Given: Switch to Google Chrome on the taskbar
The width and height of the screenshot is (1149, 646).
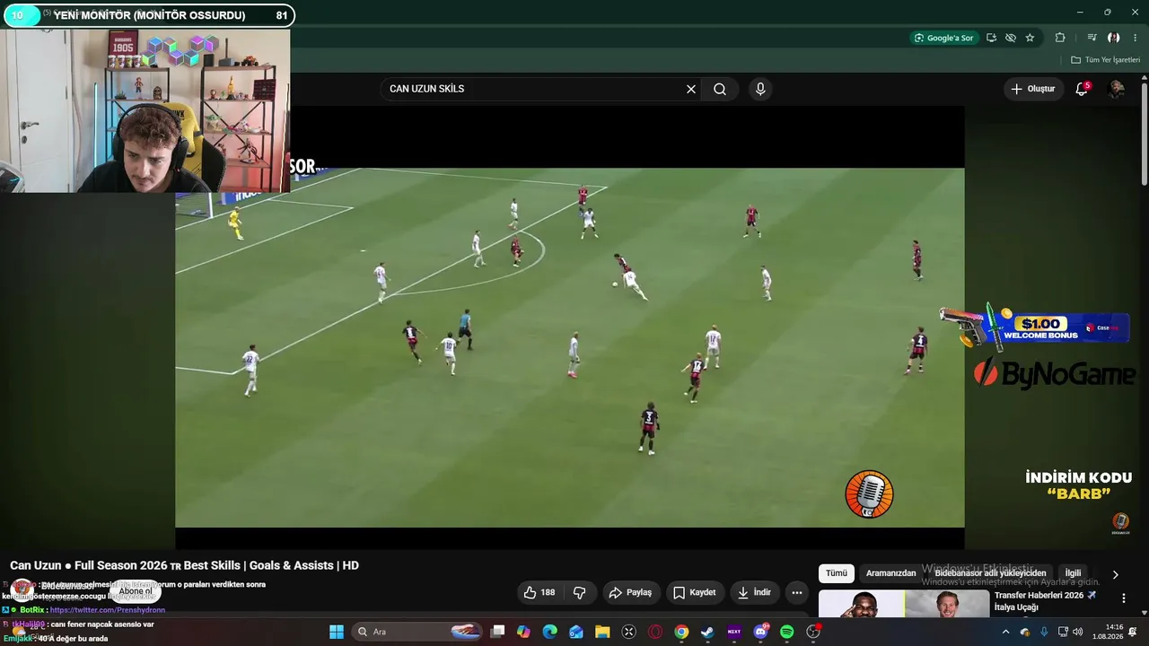Looking at the screenshot, I should click(681, 632).
